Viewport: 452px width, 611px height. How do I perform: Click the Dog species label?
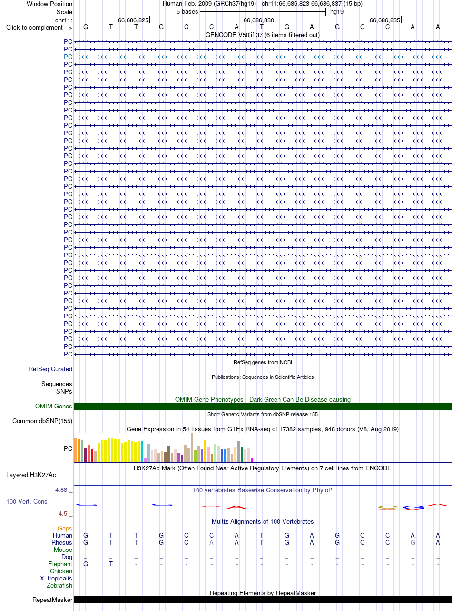point(67,557)
